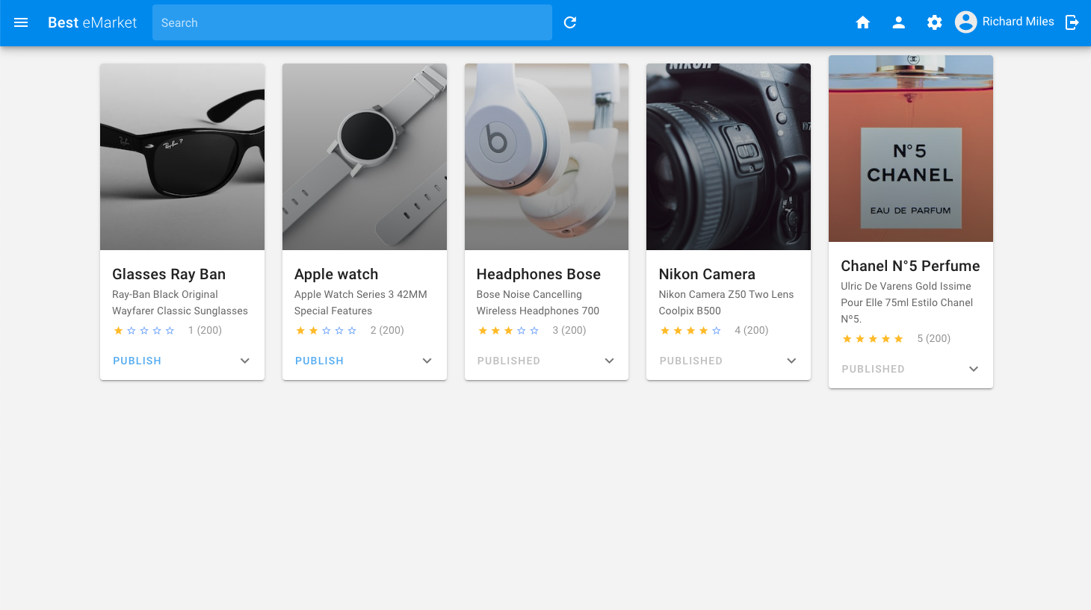This screenshot has width=1091, height=610.
Task: Rate Headphones Bose five stars
Action: tap(534, 330)
